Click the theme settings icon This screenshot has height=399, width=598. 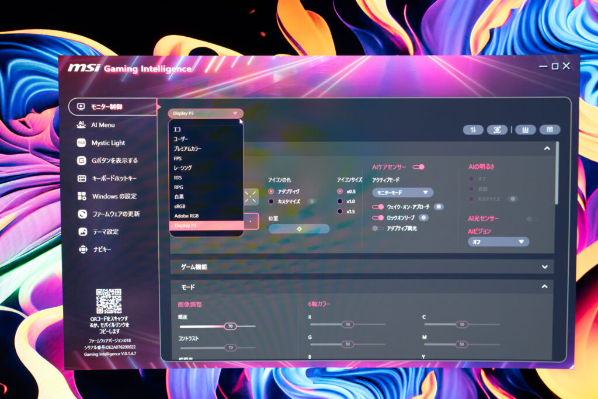coord(83,231)
